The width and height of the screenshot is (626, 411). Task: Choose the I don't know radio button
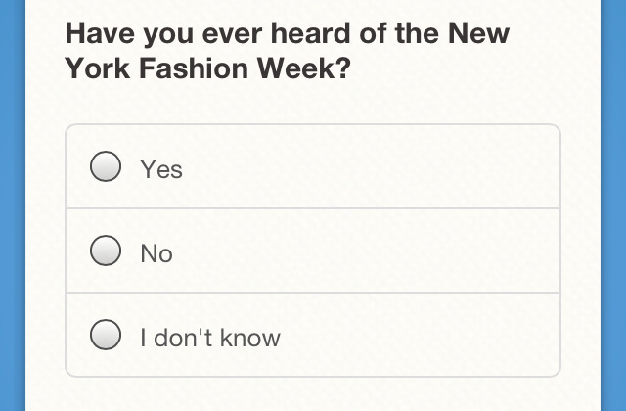[106, 335]
